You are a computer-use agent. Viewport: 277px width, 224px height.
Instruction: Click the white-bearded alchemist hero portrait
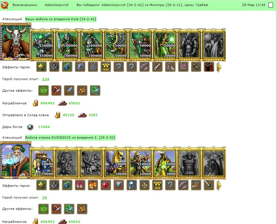16,160
